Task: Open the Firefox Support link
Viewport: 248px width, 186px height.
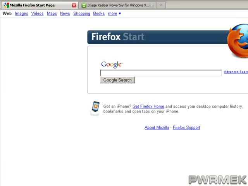Action: pyautogui.click(x=186, y=127)
